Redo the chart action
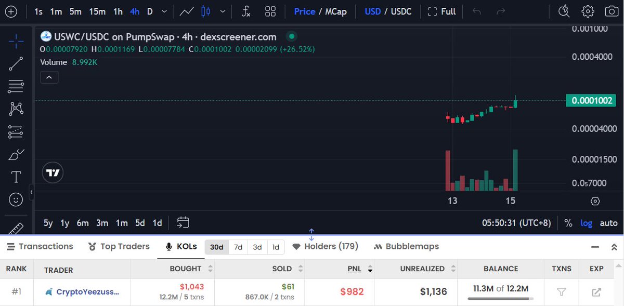Image resolution: width=624 pixels, height=306 pixels. [501, 11]
